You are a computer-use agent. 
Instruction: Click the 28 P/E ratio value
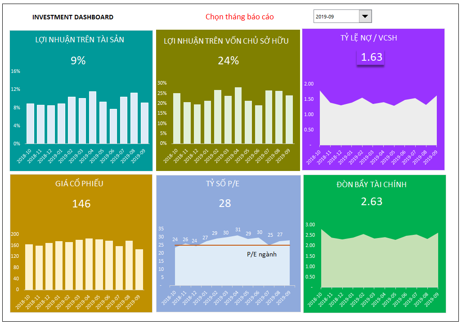225,203
